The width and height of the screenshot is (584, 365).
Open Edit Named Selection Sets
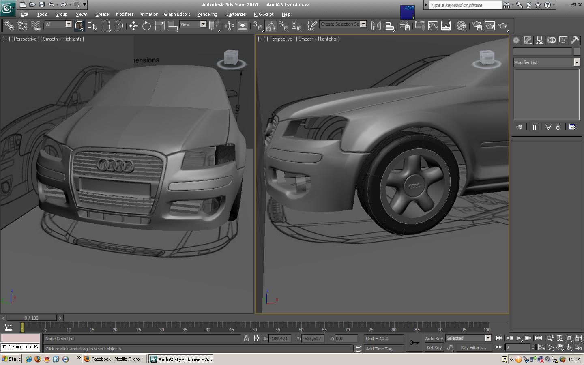[312, 26]
